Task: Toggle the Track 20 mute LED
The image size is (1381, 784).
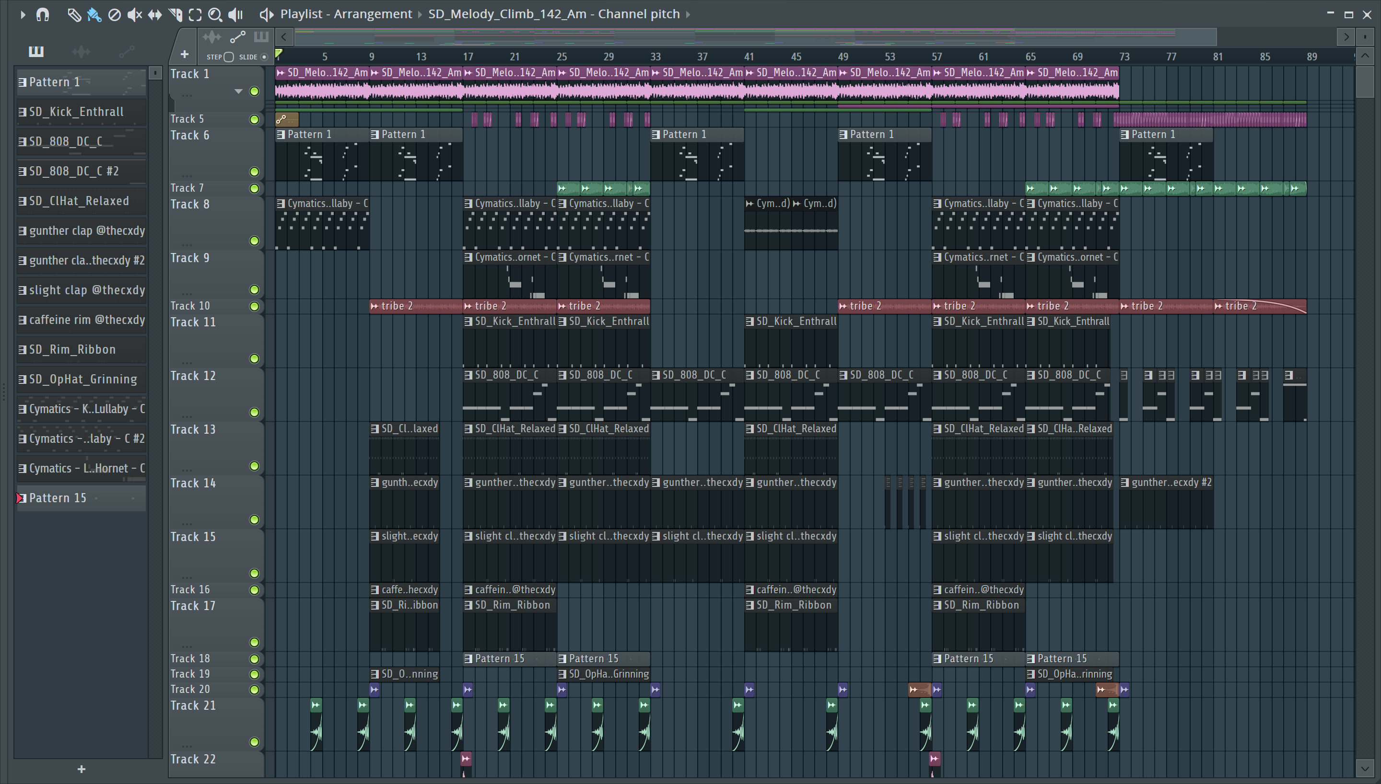Action: point(254,690)
